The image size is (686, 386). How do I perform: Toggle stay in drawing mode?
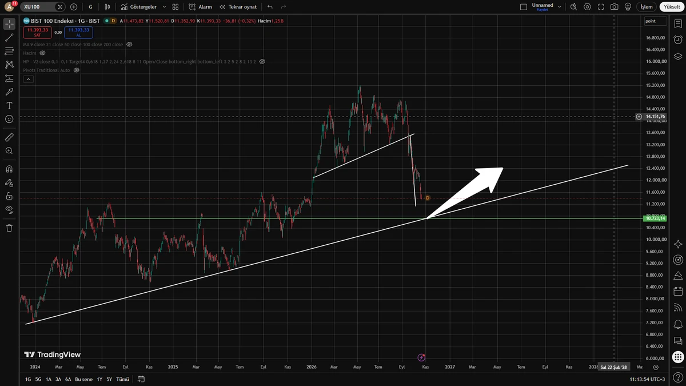pyautogui.click(x=9, y=183)
